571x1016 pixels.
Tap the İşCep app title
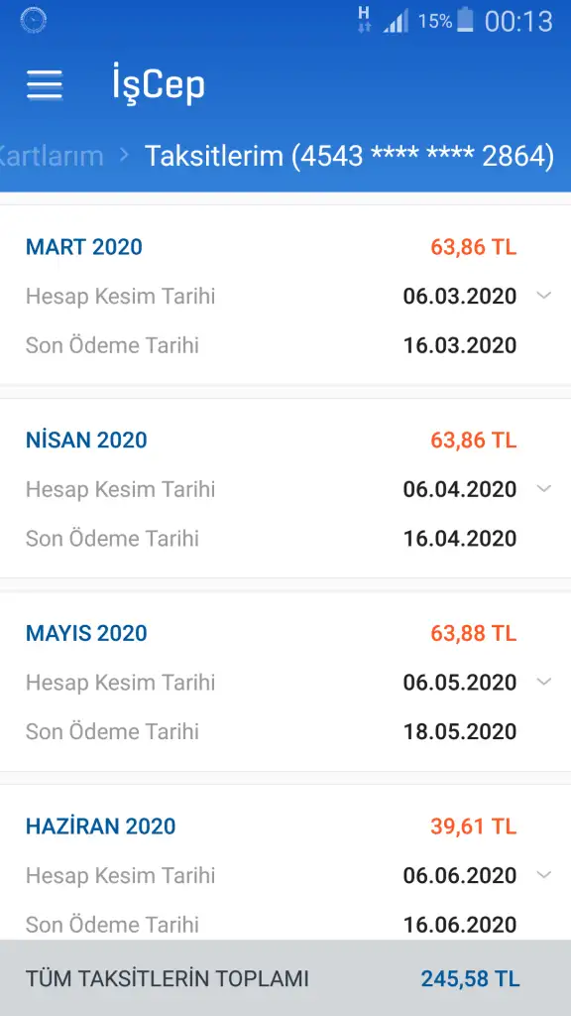point(159,85)
